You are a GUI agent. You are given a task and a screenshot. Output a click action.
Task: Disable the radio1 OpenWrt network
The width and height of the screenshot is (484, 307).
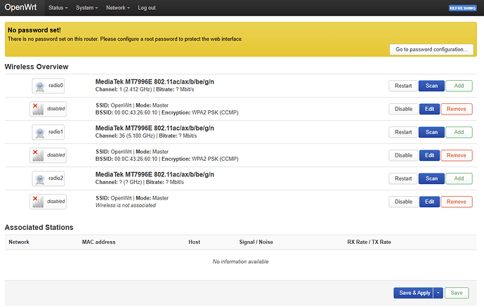(403, 155)
